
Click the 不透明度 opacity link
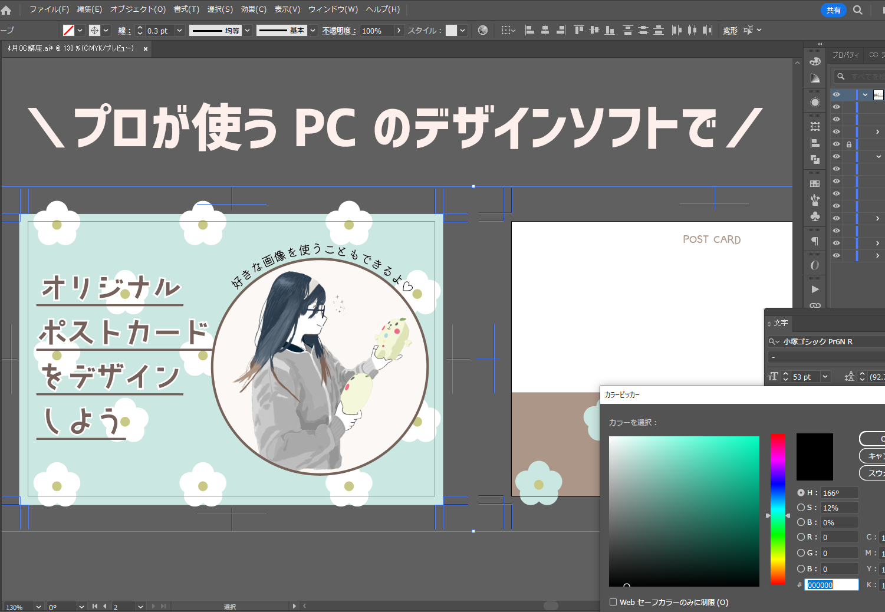[x=339, y=31]
